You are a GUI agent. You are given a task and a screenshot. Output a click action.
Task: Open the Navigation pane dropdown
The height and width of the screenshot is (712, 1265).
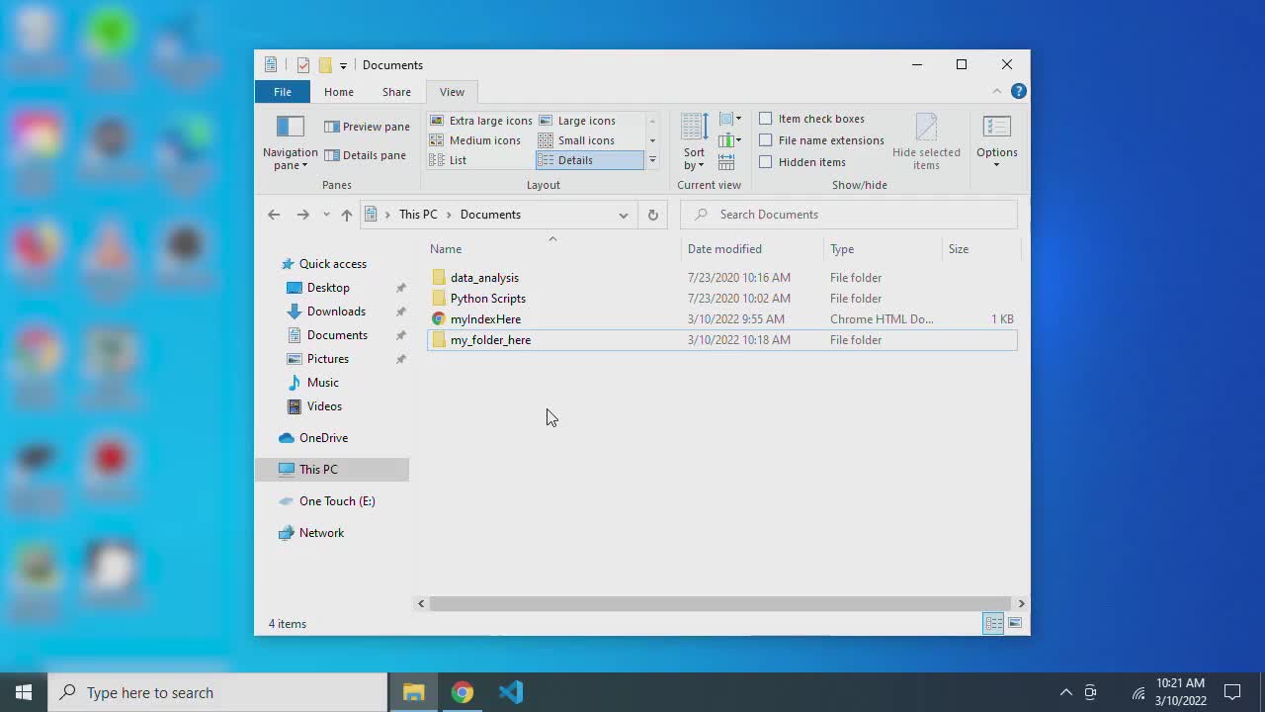(291, 143)
